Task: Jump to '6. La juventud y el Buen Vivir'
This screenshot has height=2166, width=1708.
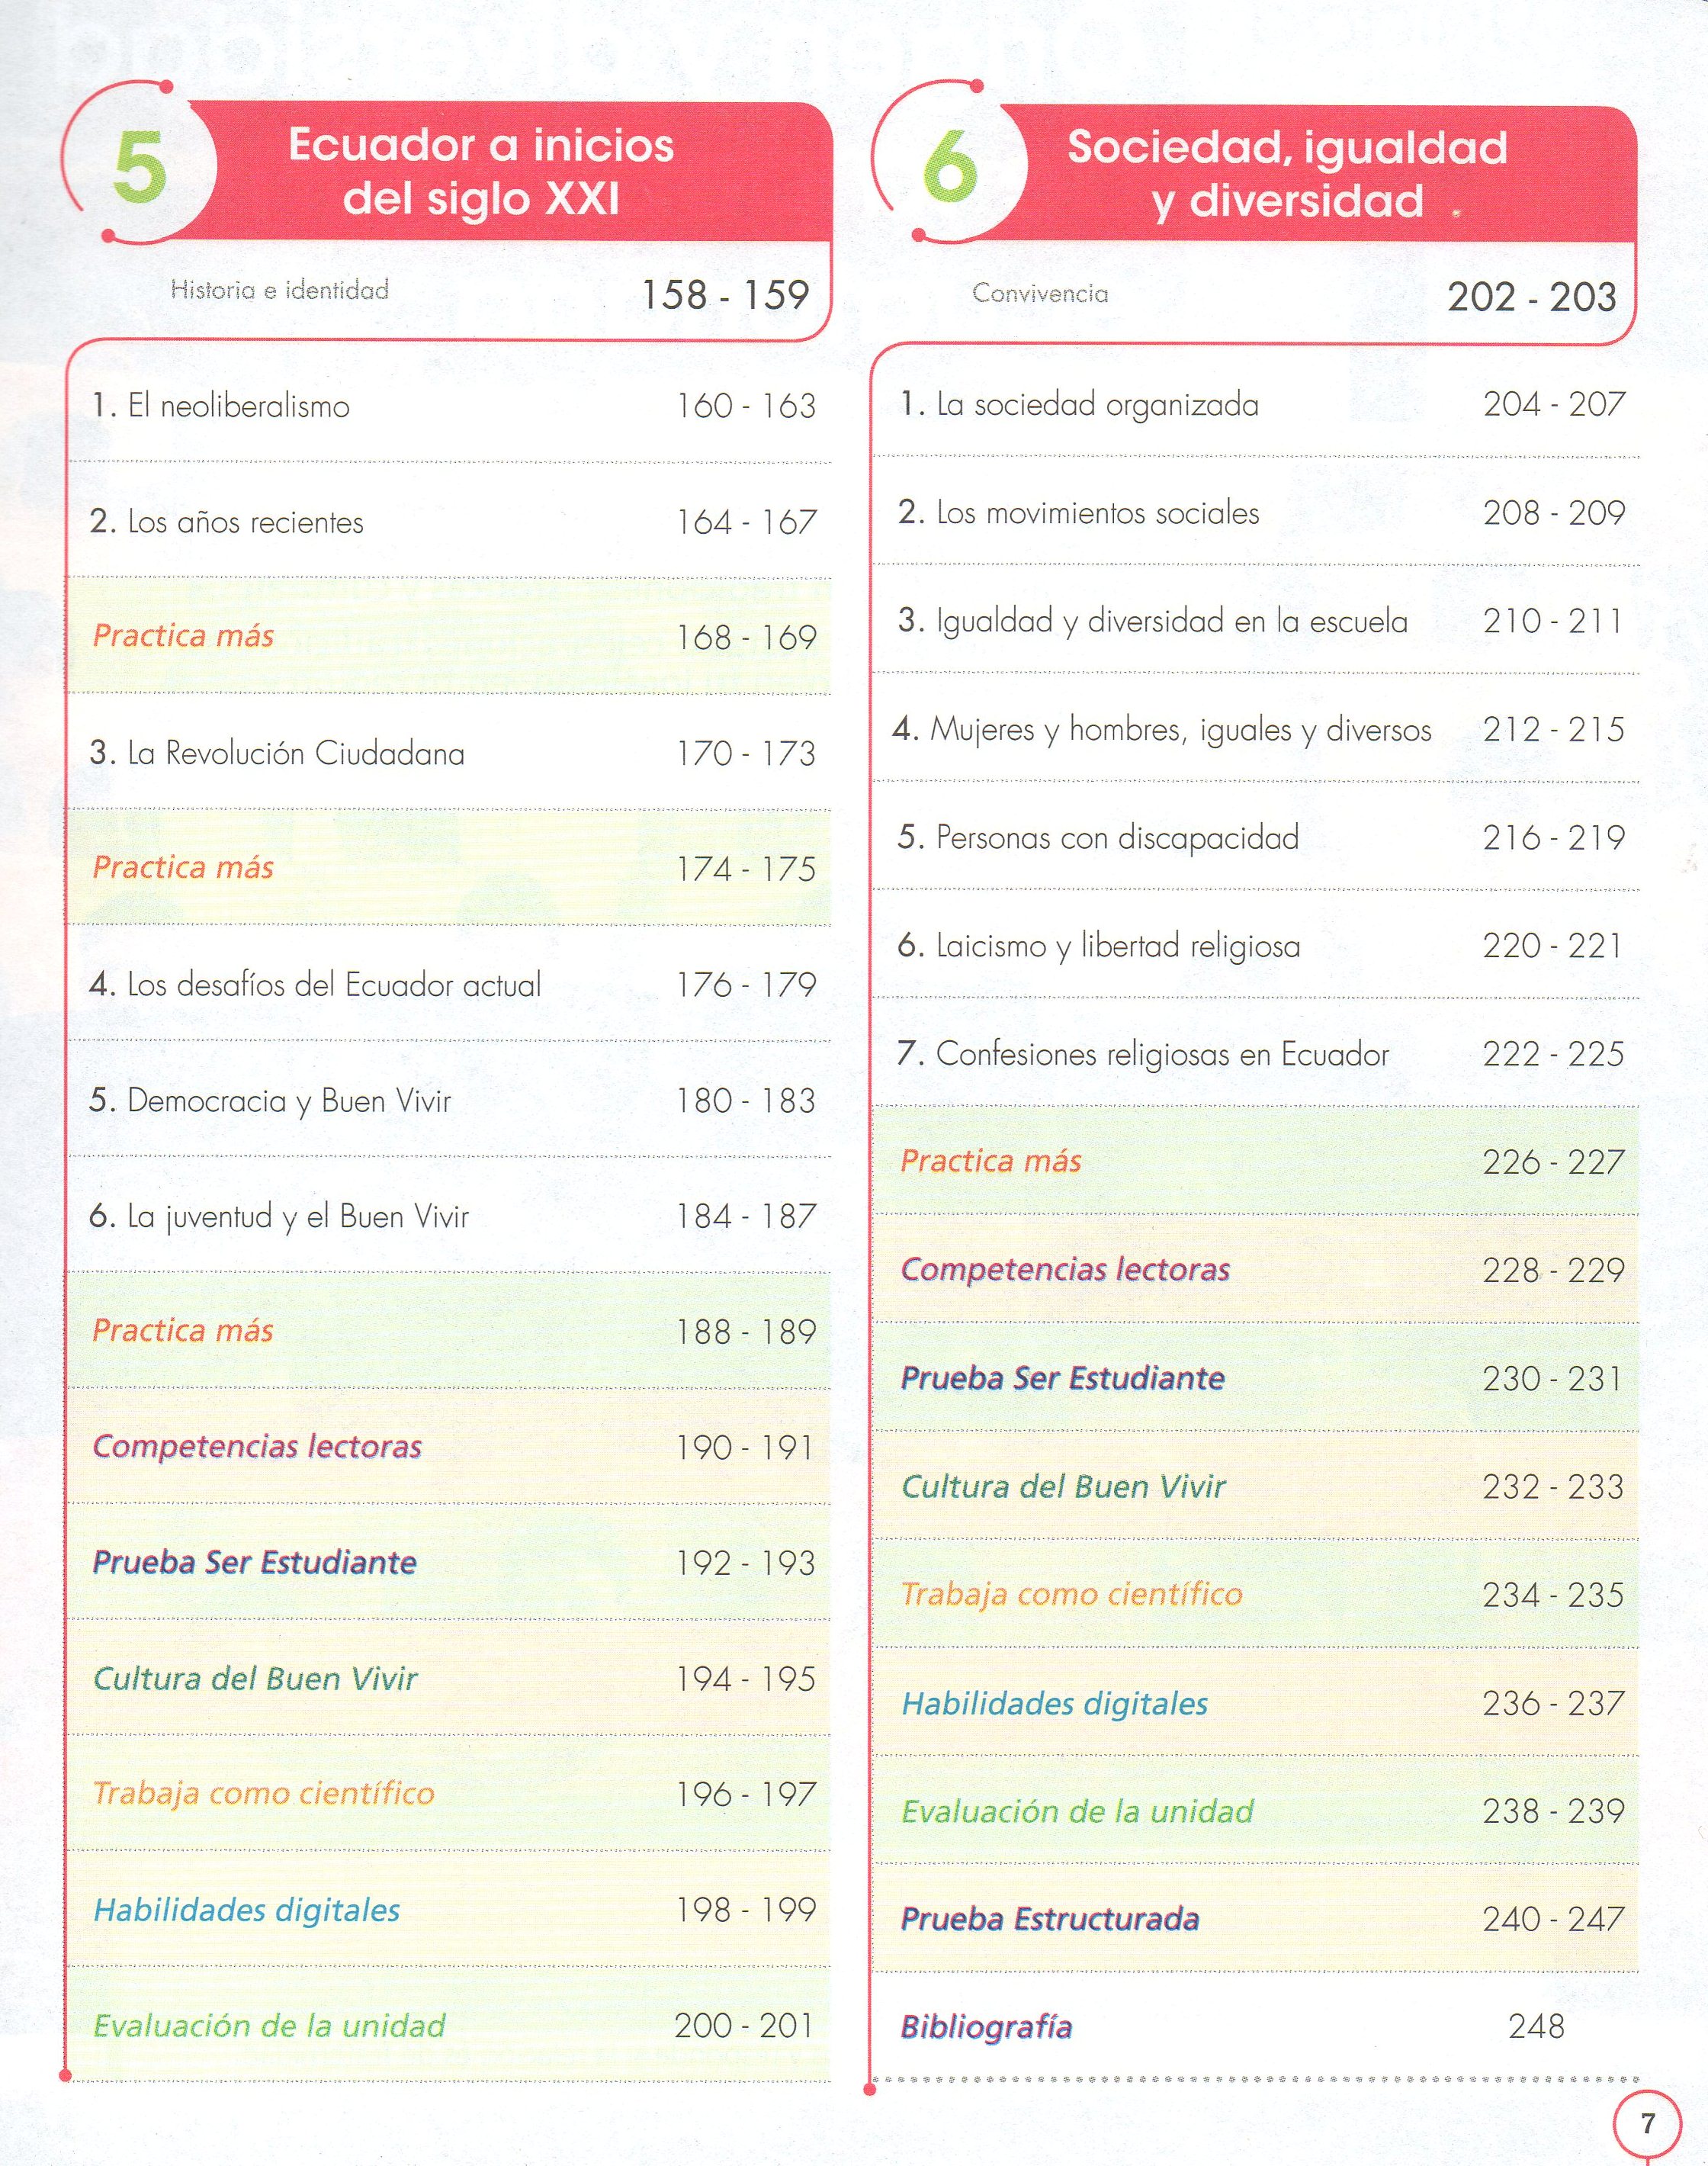Action: [279, 1217]
